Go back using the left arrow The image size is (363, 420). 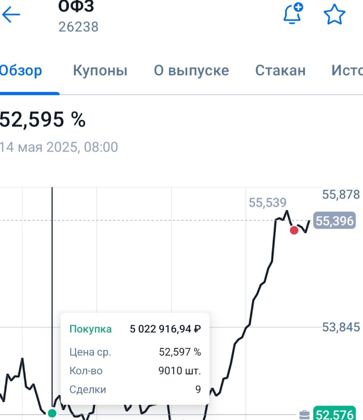pyautogui.click(x=11, y=15)
